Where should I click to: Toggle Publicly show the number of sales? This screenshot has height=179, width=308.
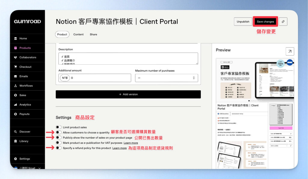pos(59,137)
